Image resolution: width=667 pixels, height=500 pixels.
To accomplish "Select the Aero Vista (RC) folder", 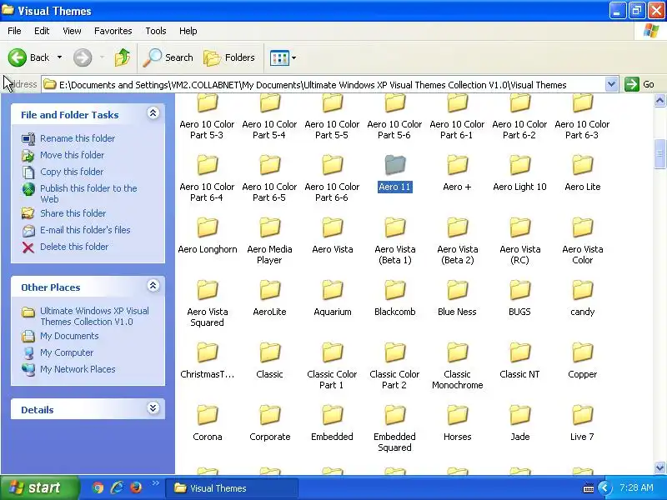I will click(x=519, y=241).
